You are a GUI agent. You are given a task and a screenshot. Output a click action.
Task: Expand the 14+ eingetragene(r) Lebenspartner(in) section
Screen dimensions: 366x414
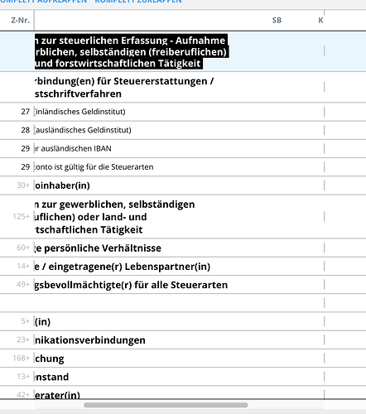[183, 267]
